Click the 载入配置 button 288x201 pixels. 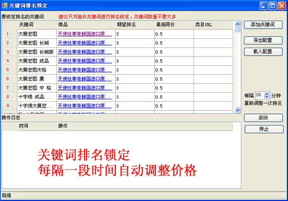coord(263,52)
